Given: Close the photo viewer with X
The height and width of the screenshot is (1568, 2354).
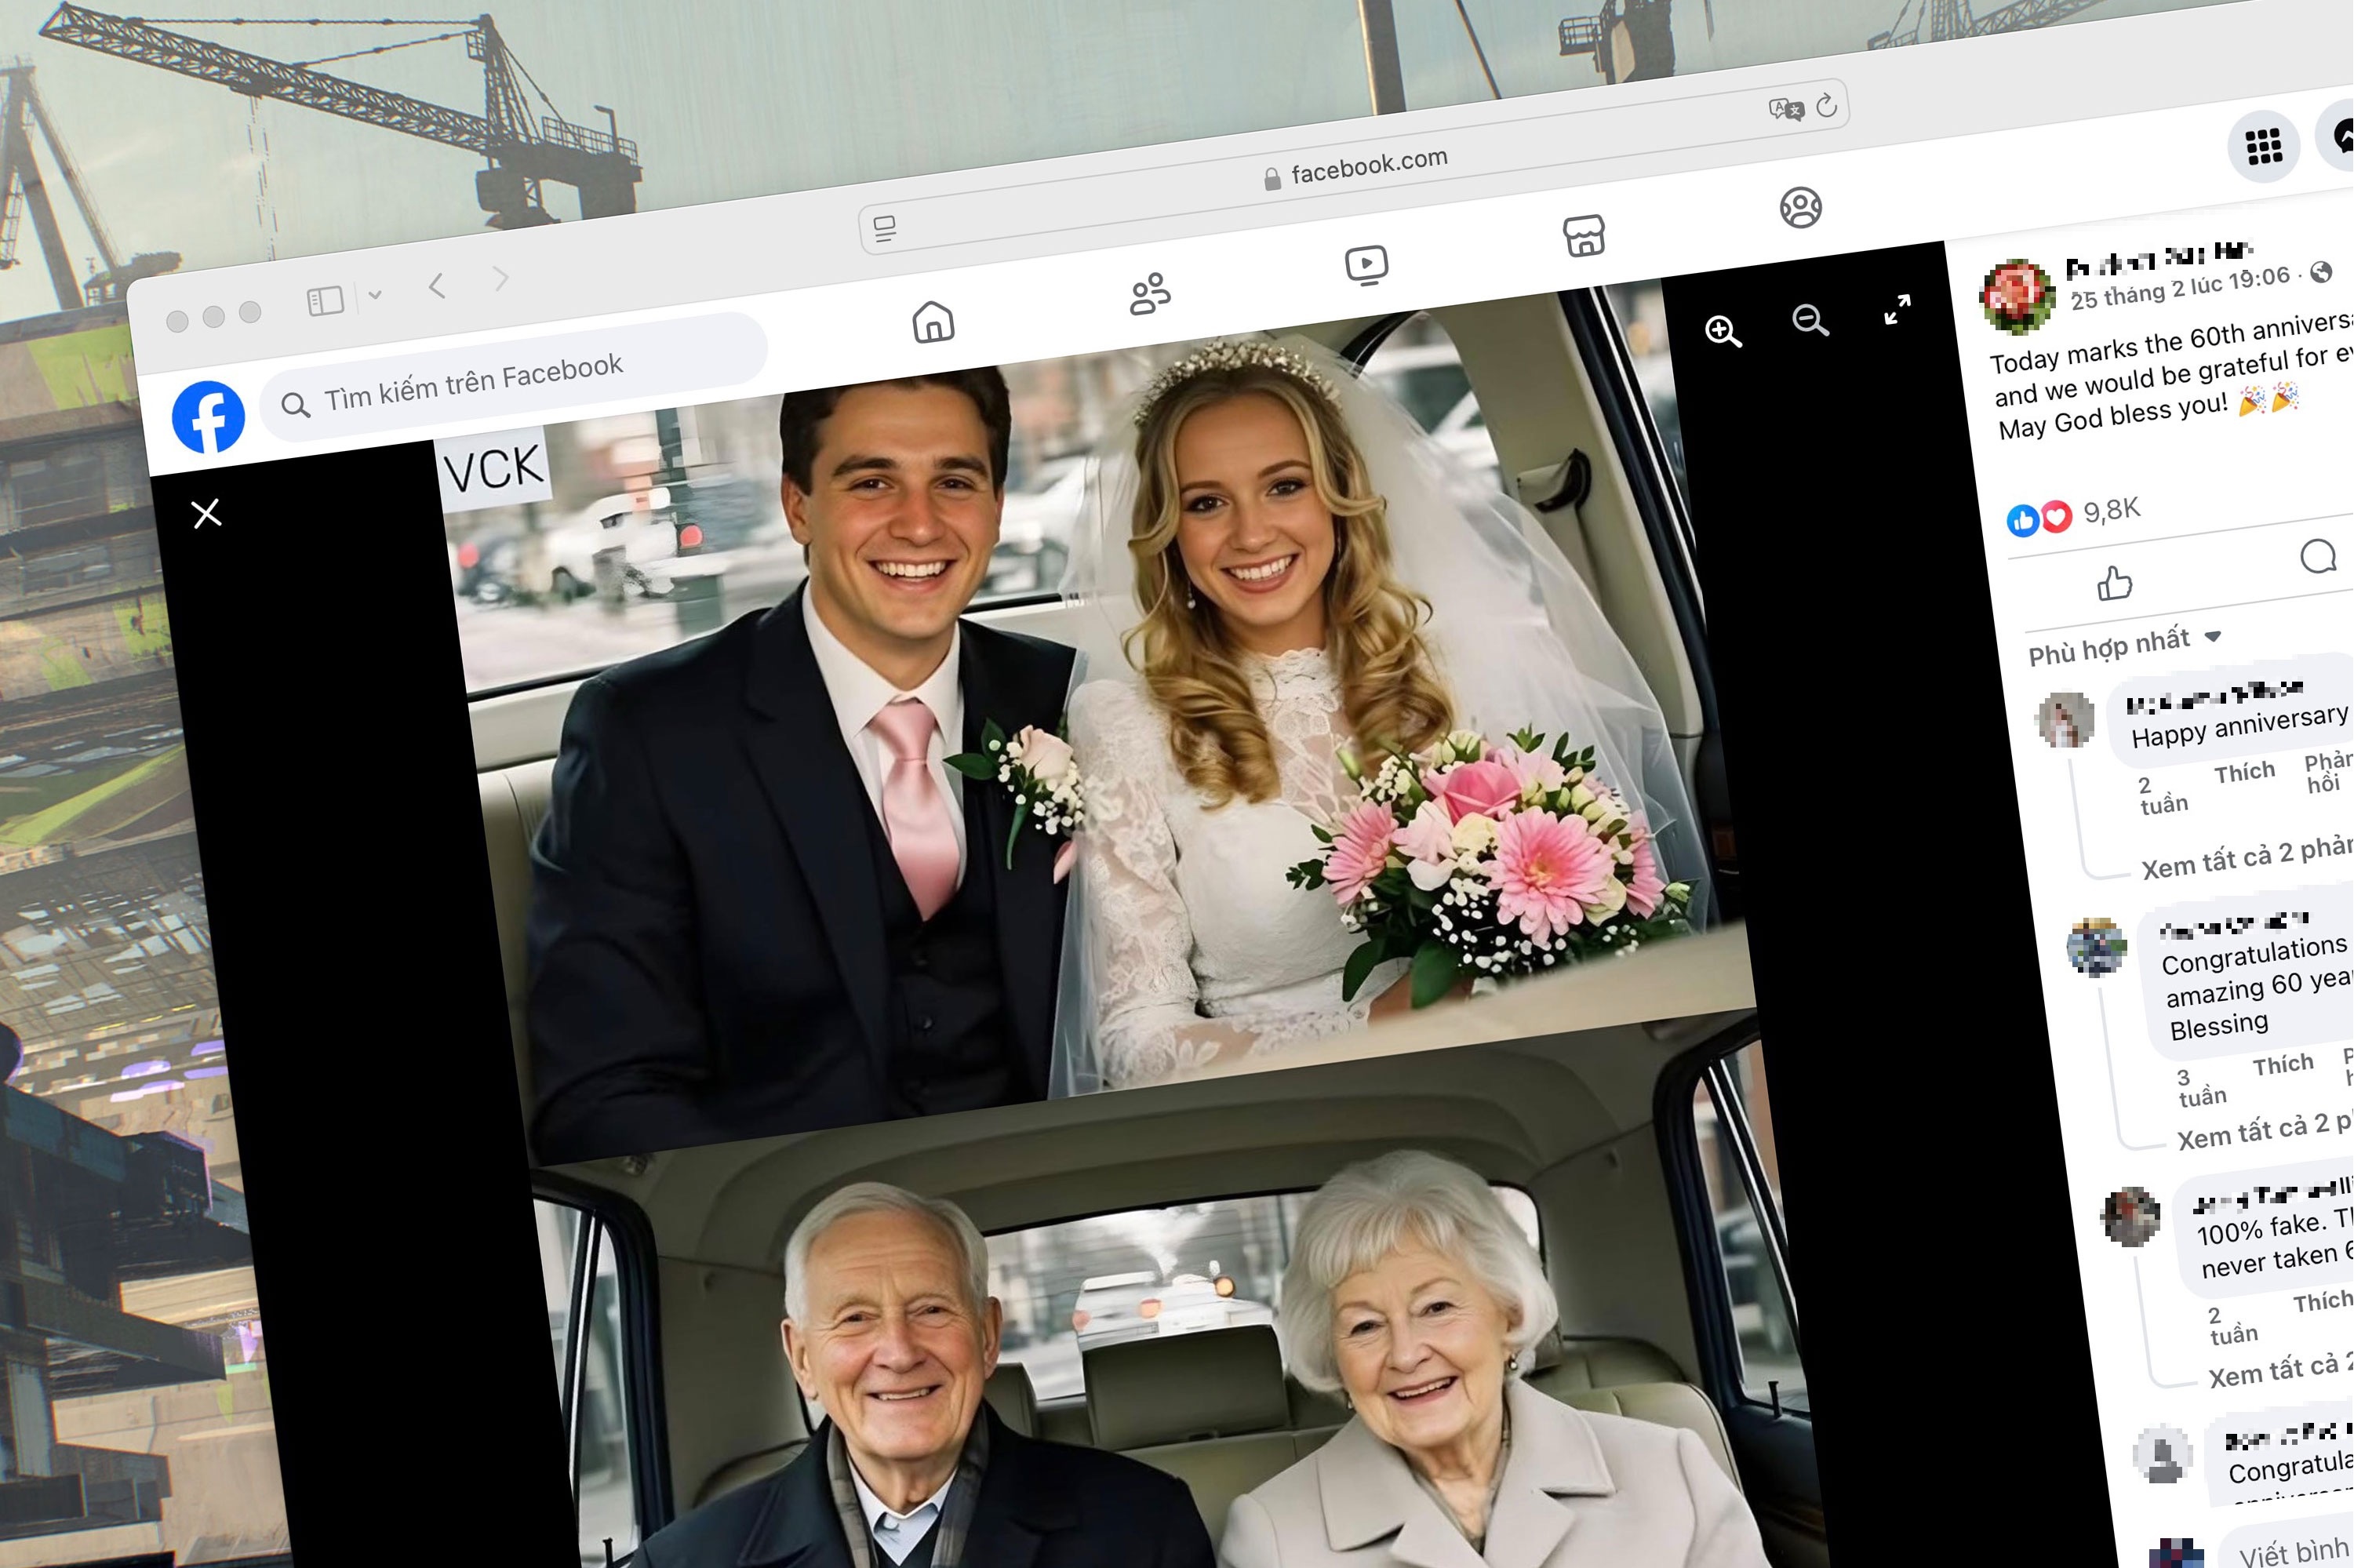Looking at the screenshot, I should 206,514.
